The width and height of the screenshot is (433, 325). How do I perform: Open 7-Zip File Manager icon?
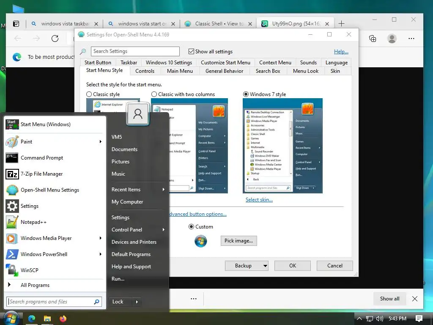(x=12, y=174)
